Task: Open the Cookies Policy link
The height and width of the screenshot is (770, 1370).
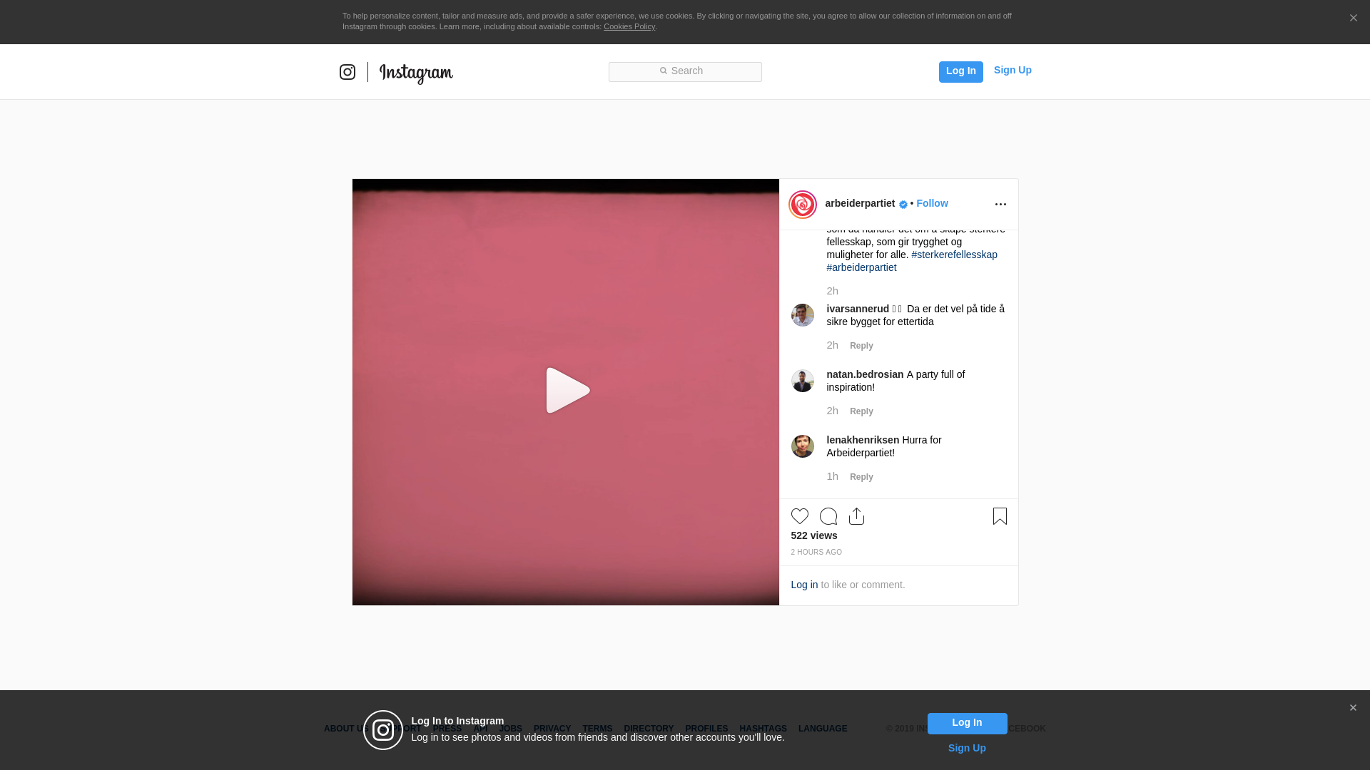Action: click(x=629, y=26)
